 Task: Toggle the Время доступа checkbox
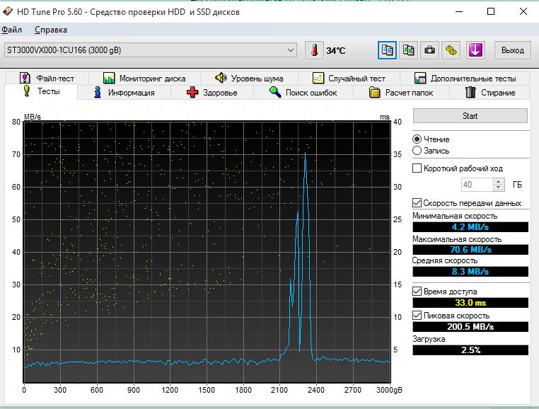417,292
